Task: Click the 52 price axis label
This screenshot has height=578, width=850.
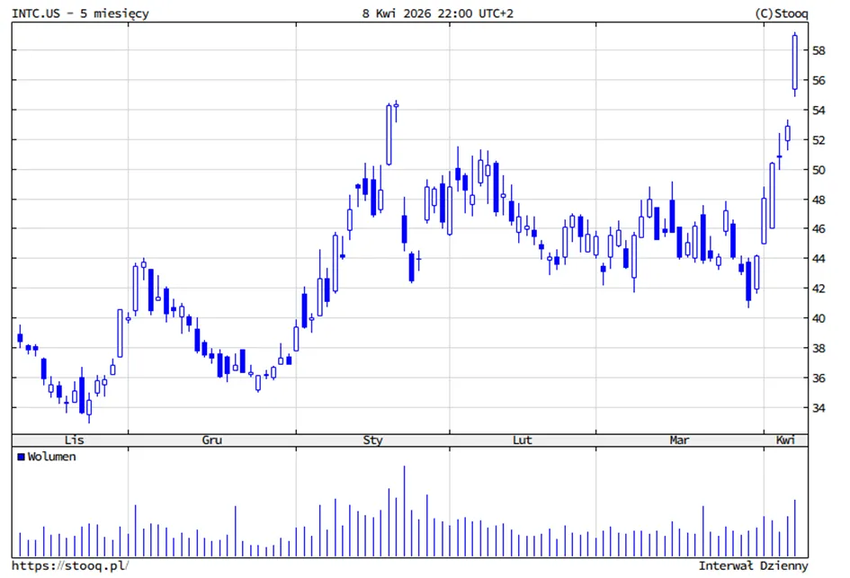Action: coord(819,139)
